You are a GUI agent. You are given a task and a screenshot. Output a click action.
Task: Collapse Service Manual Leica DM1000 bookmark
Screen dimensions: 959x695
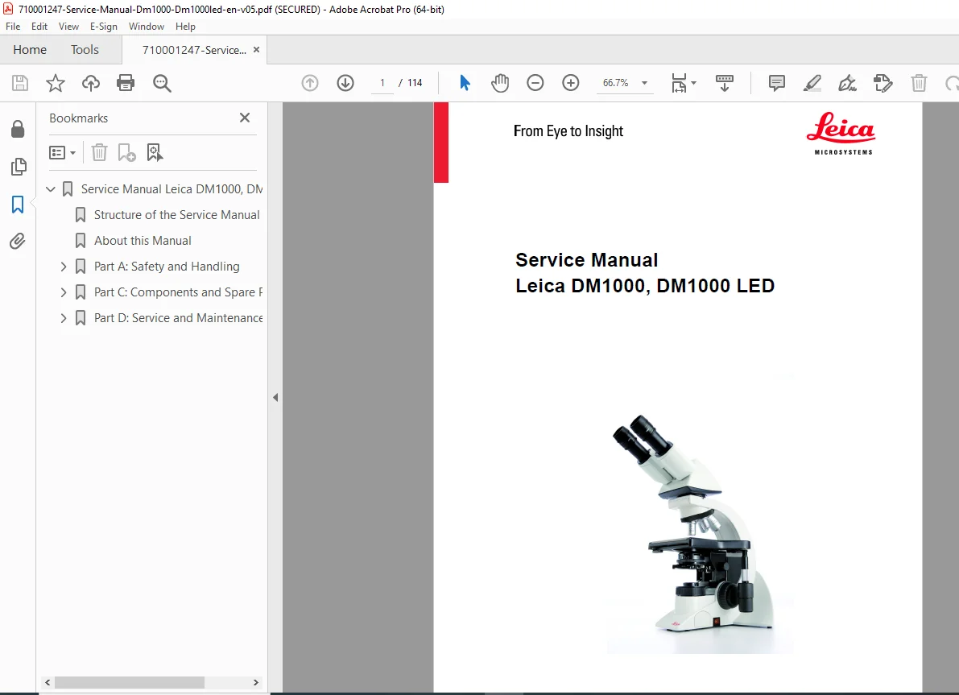[x=51, y=189]
